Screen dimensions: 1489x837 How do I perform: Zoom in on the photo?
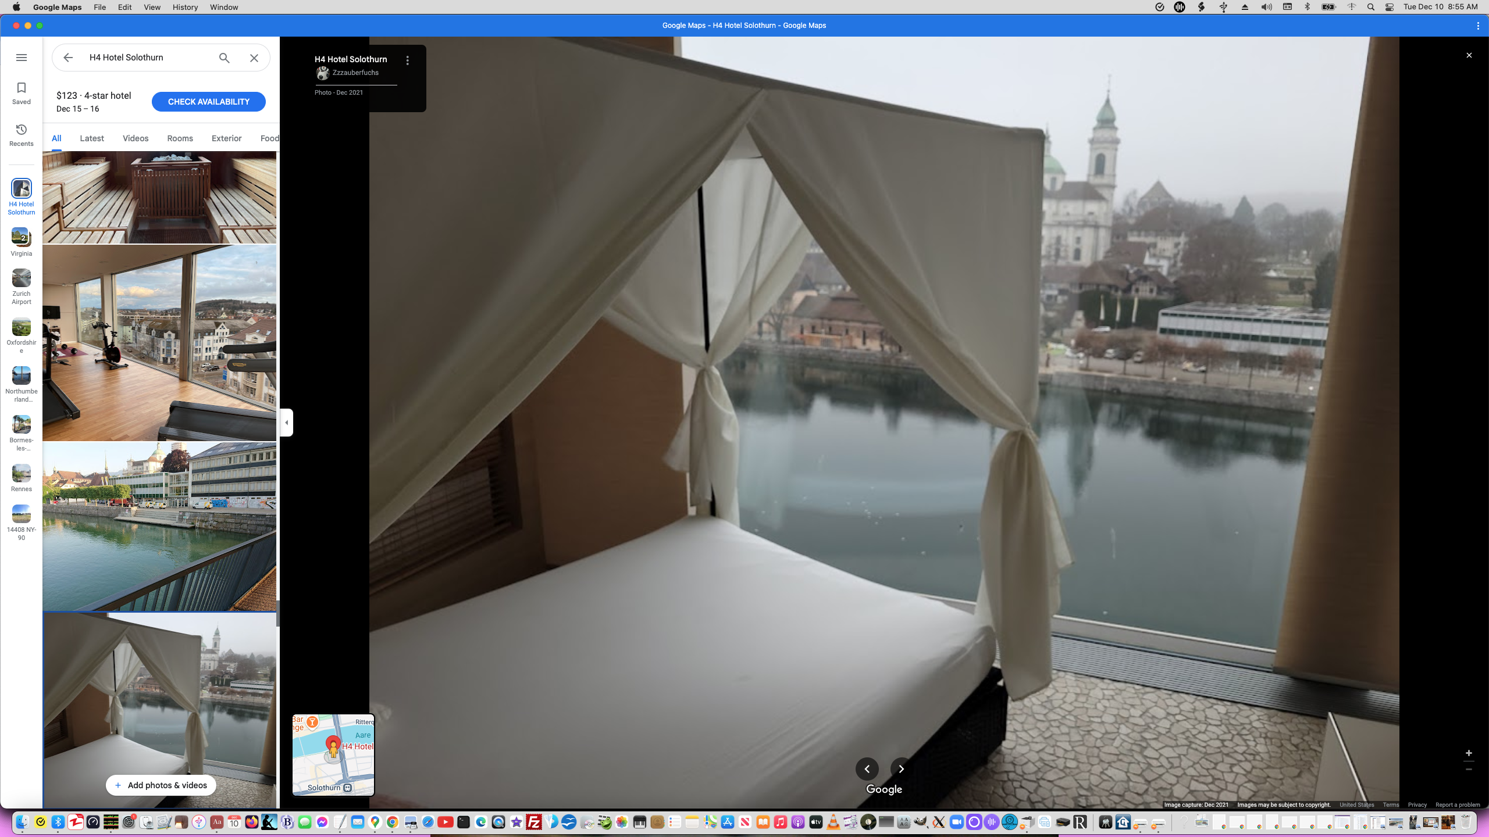pos(1469,753)
